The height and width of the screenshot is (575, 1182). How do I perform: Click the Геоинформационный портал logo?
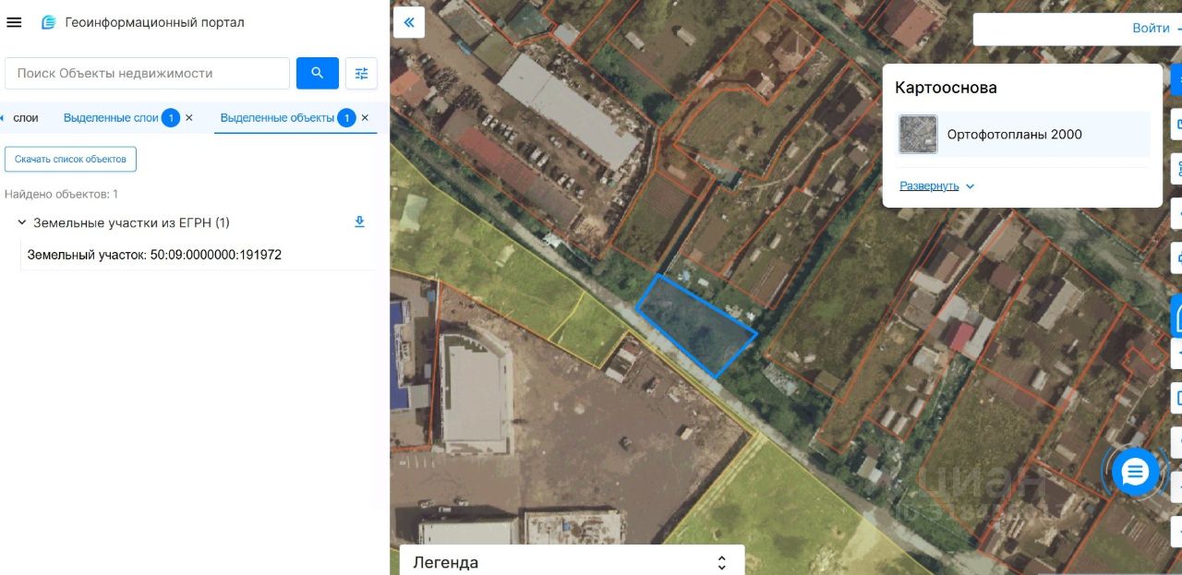coord(49,22)
